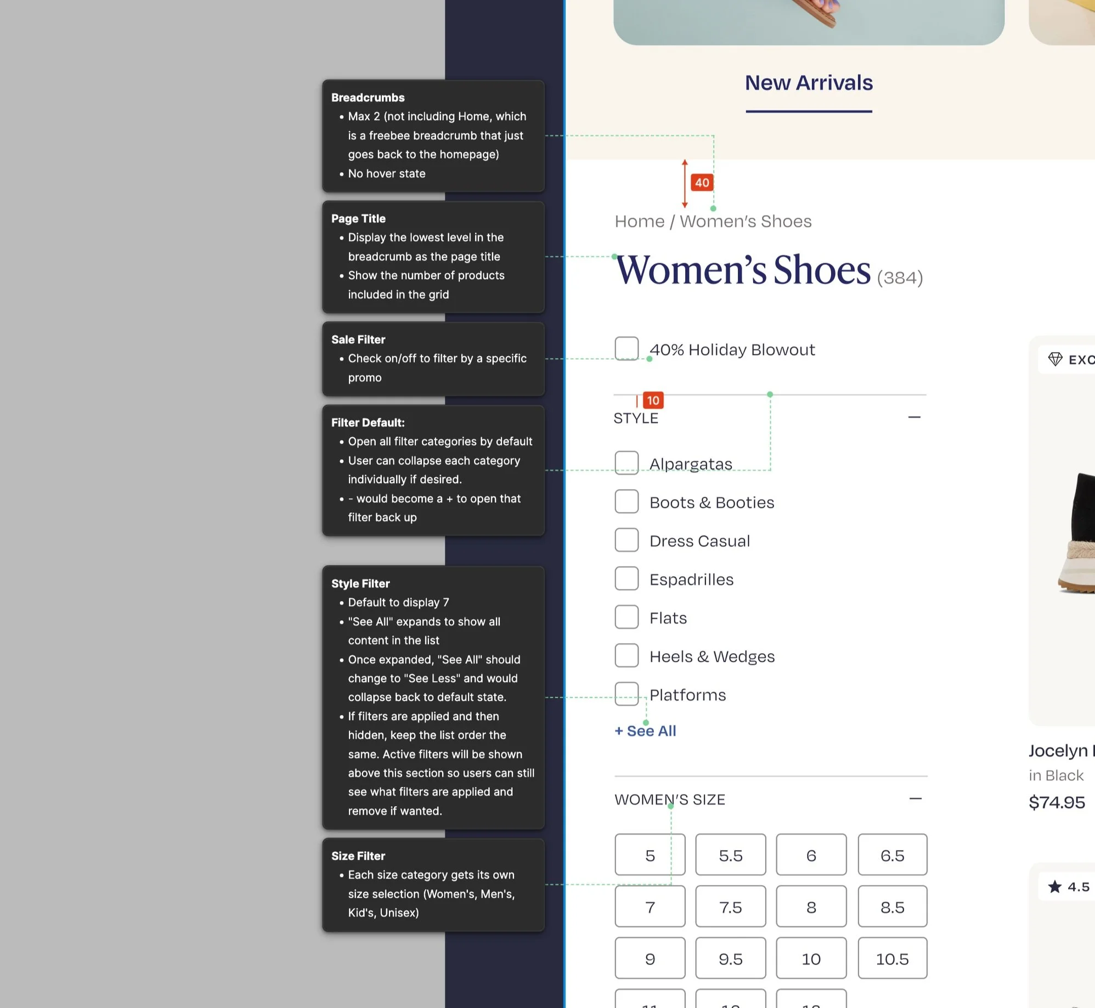Toggle the Espadrilles checkbox

pos(626,579)
